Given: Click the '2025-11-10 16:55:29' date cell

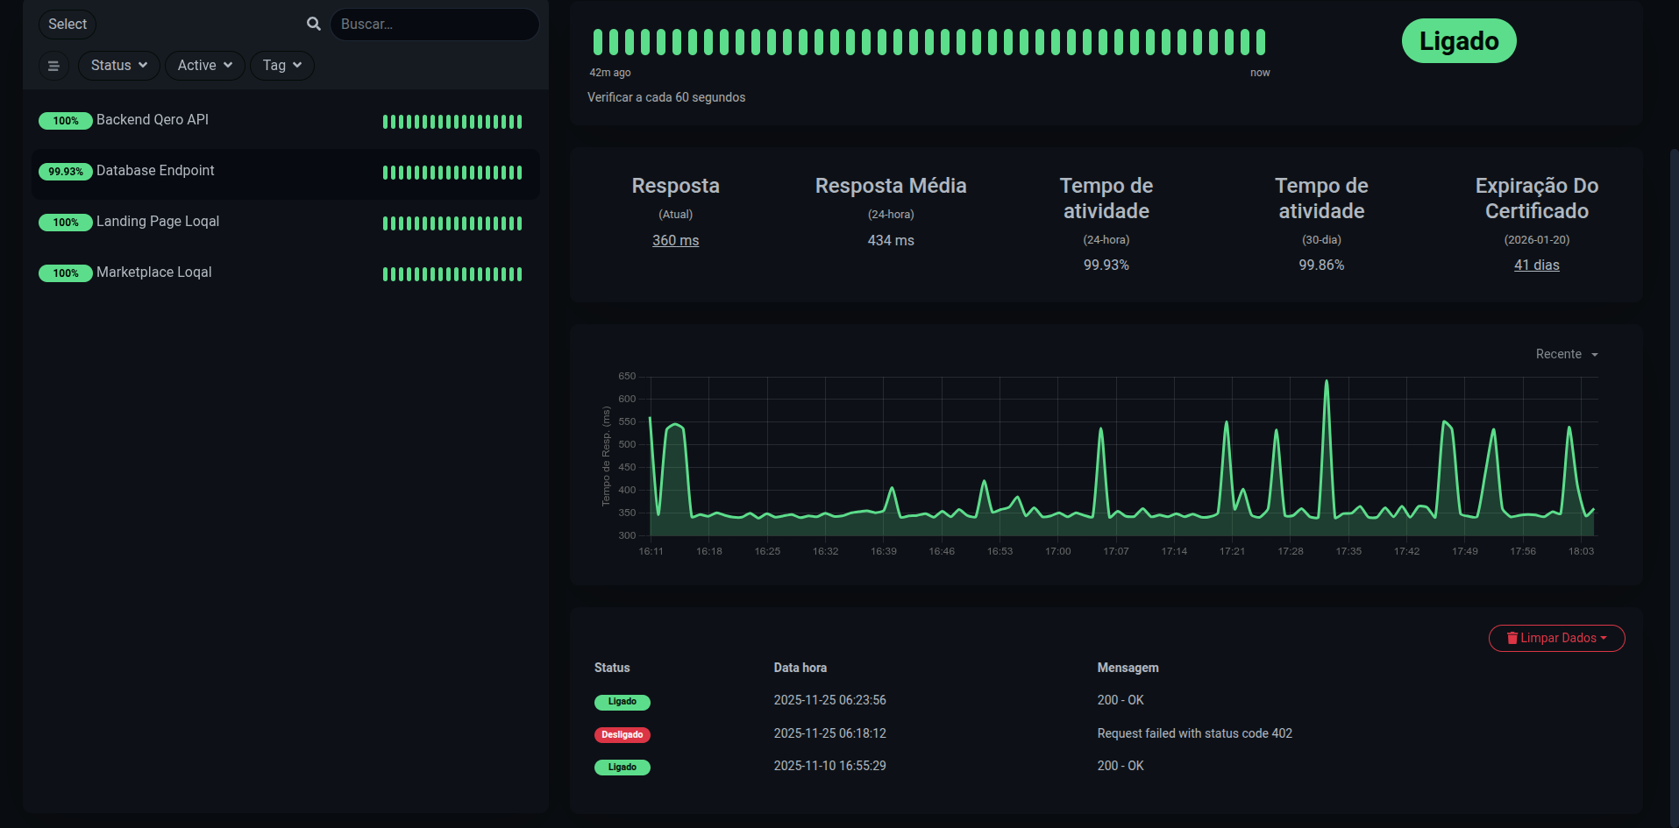Looking at the screenshot, I should coord(829,766).
